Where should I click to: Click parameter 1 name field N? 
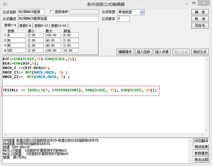pyautogui.click(x=16, y=35)
